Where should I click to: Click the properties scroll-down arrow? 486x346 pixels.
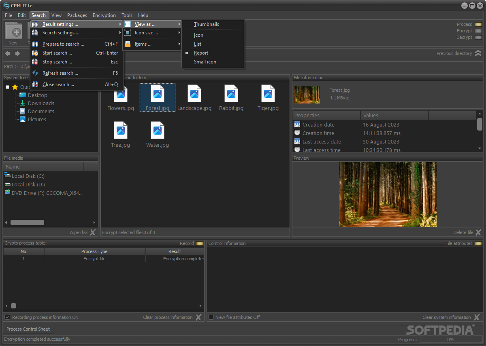click(480, 148)
